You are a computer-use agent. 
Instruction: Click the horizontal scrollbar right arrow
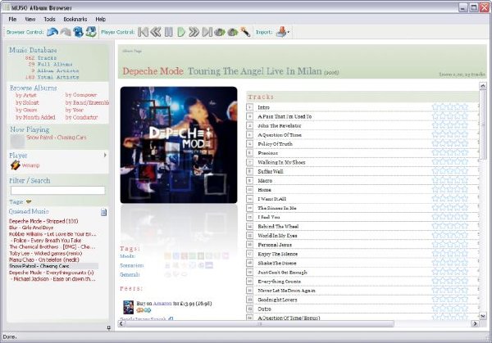tap(475, 323)
